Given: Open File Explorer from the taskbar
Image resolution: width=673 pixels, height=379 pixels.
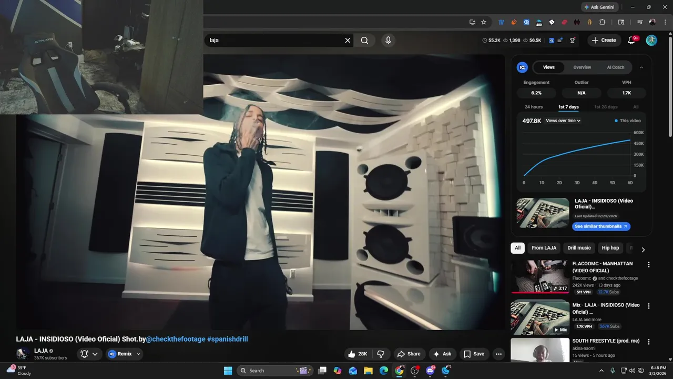Looking at the screenshot, I should pos(368,371).
